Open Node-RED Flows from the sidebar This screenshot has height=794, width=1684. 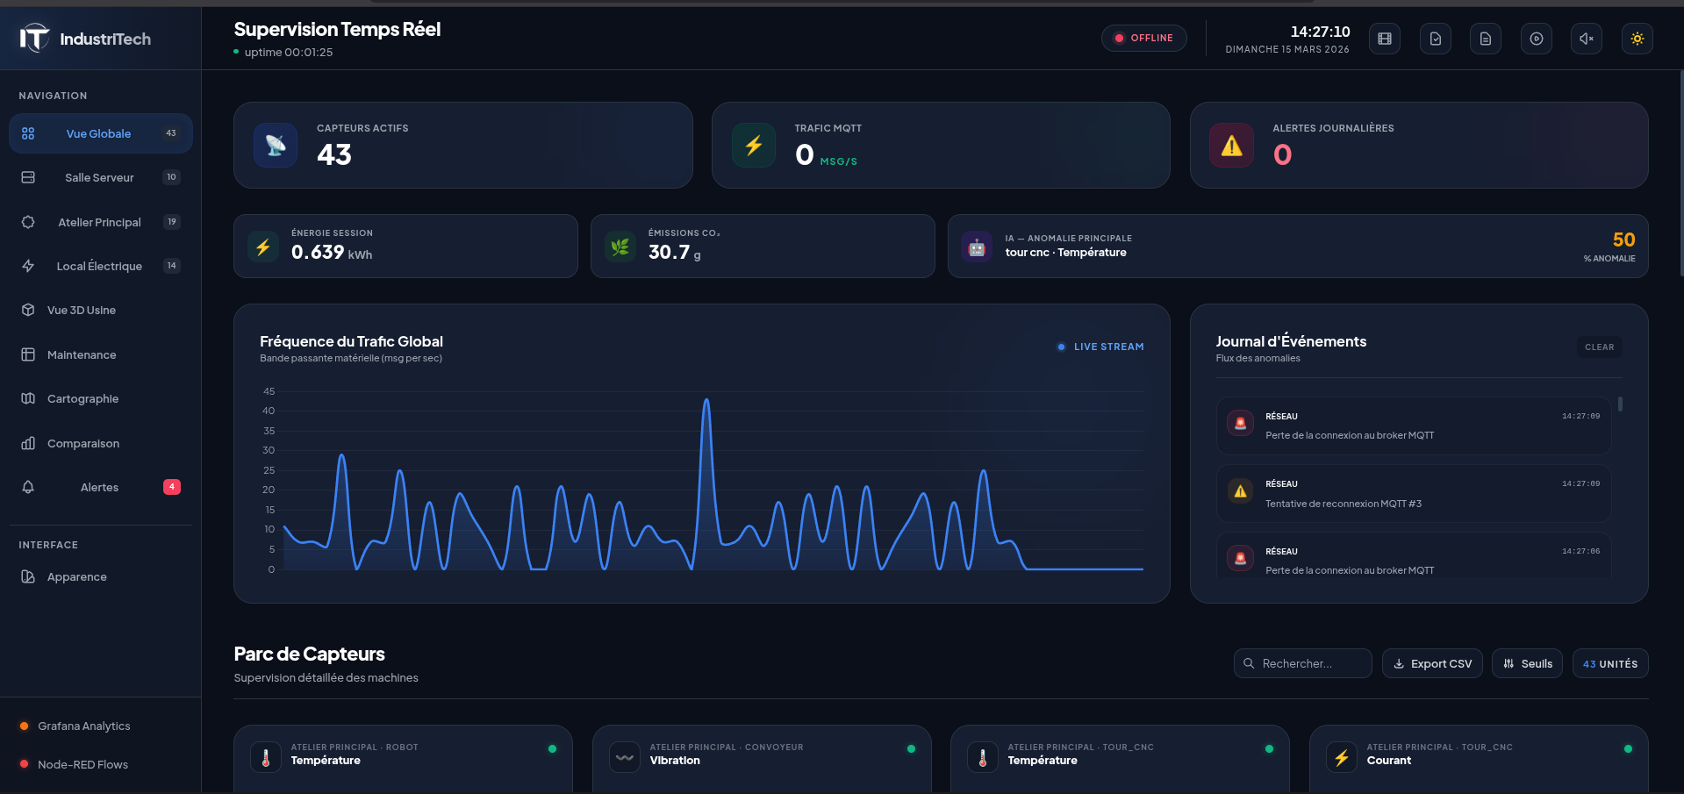pyautogui.click(x=82, y=764)
